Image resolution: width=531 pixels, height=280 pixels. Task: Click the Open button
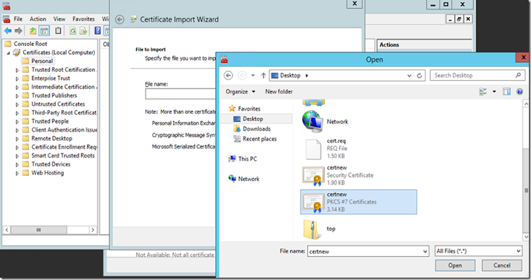pyautogui.click(x=455, y=265)
